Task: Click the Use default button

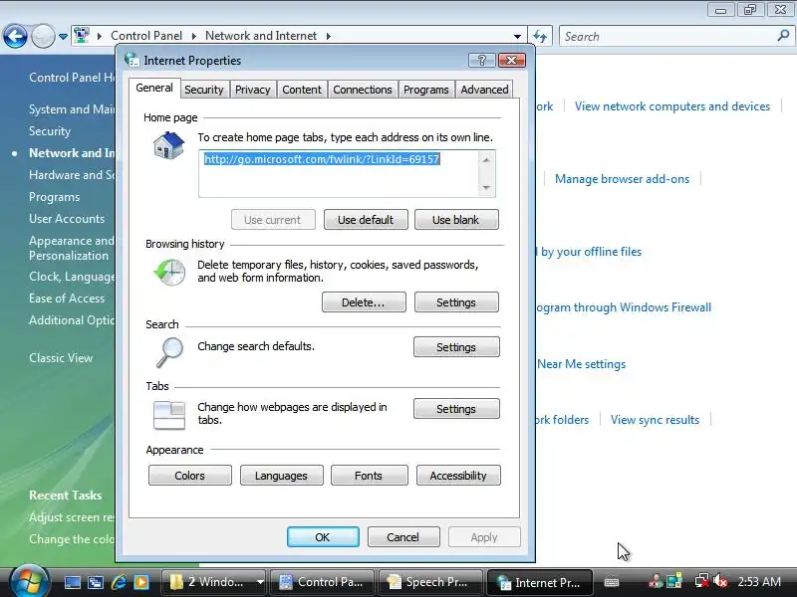Action: coord(366,220)
